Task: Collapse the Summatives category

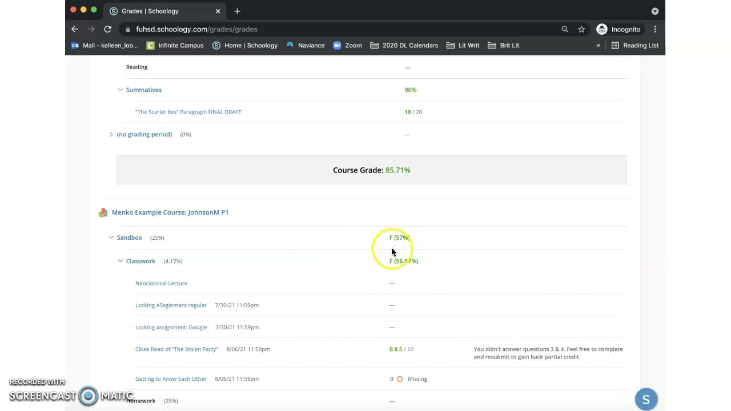Action: pyautogui.click(x=120, y=90)
